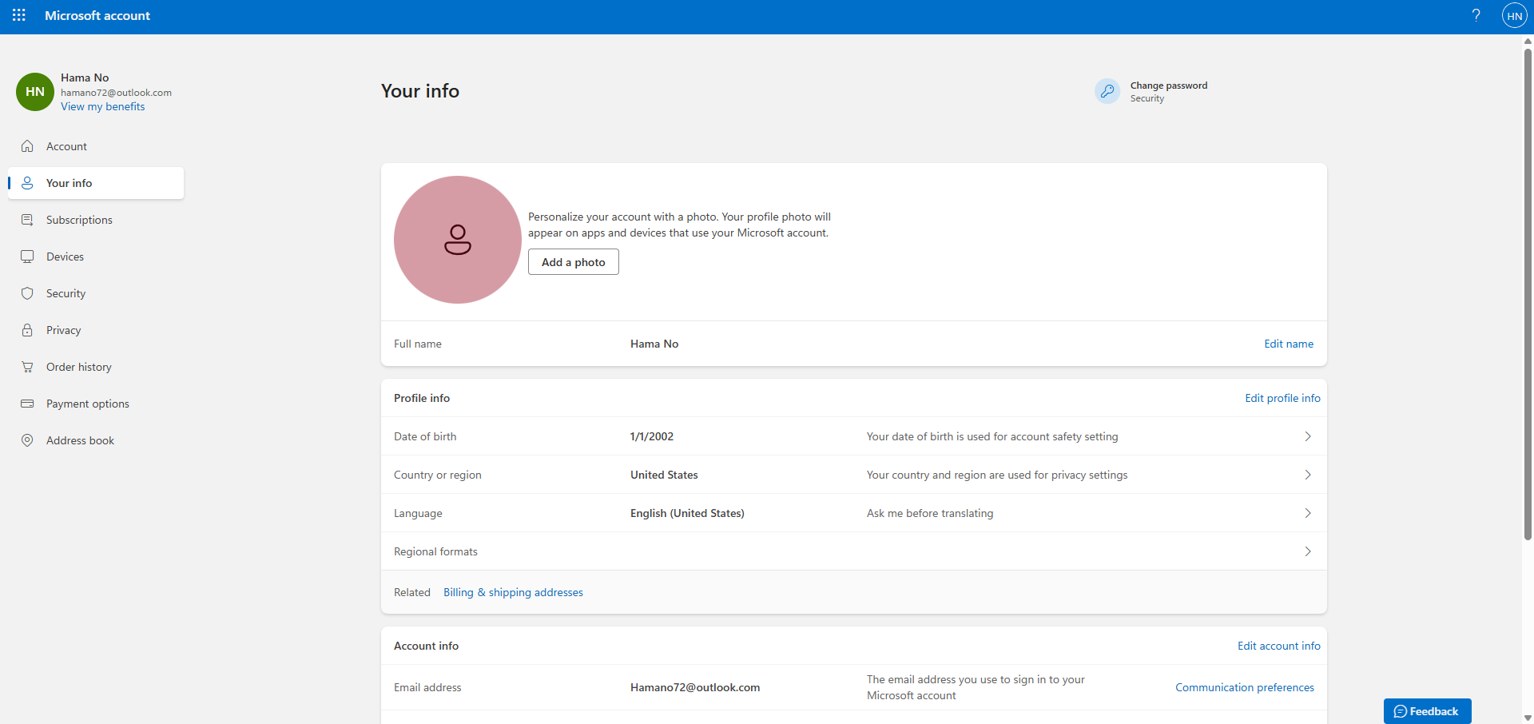The height and width of the screenshot is (724, 1534).
Task: Open Account in the sidebar menu
Action: (x=66, y=146)
